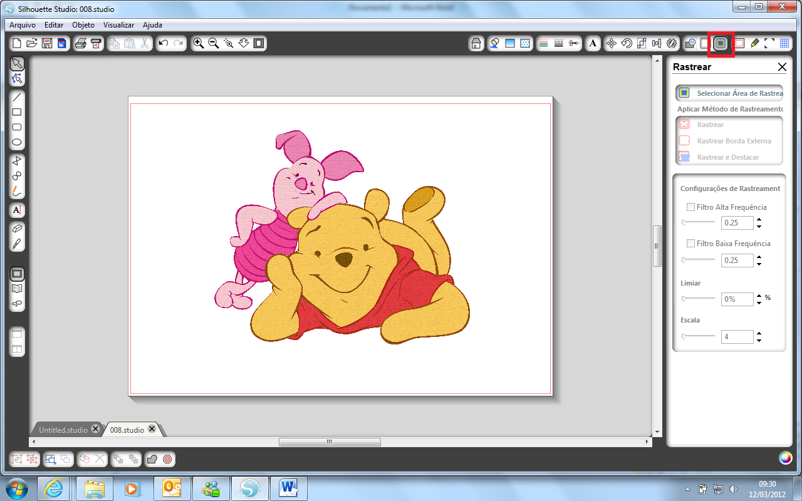The height and width of the screenshot is (501, 802).
Task: Show the Grid settings icon
Action: [x=784, y=43]
